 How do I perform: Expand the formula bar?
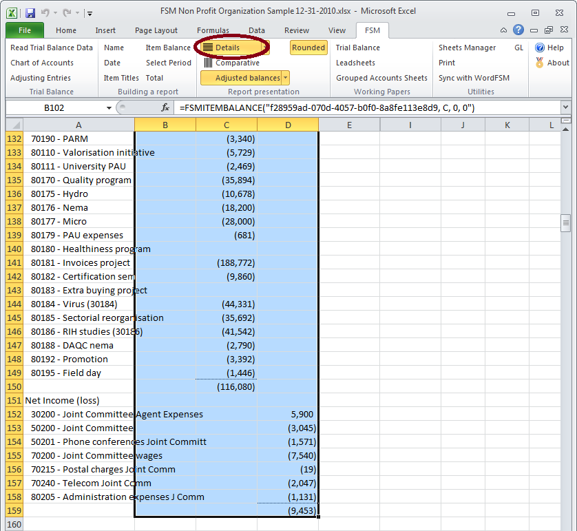[x=565, y=107]
